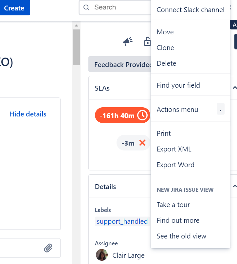This screenshot has height=264, width=237.
Task: Open the Feedback Provided status dropdown
Action: point(120,64)
